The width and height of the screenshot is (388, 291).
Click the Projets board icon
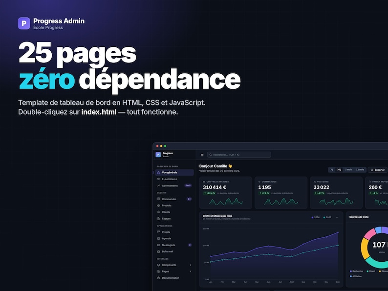point(159,232)
